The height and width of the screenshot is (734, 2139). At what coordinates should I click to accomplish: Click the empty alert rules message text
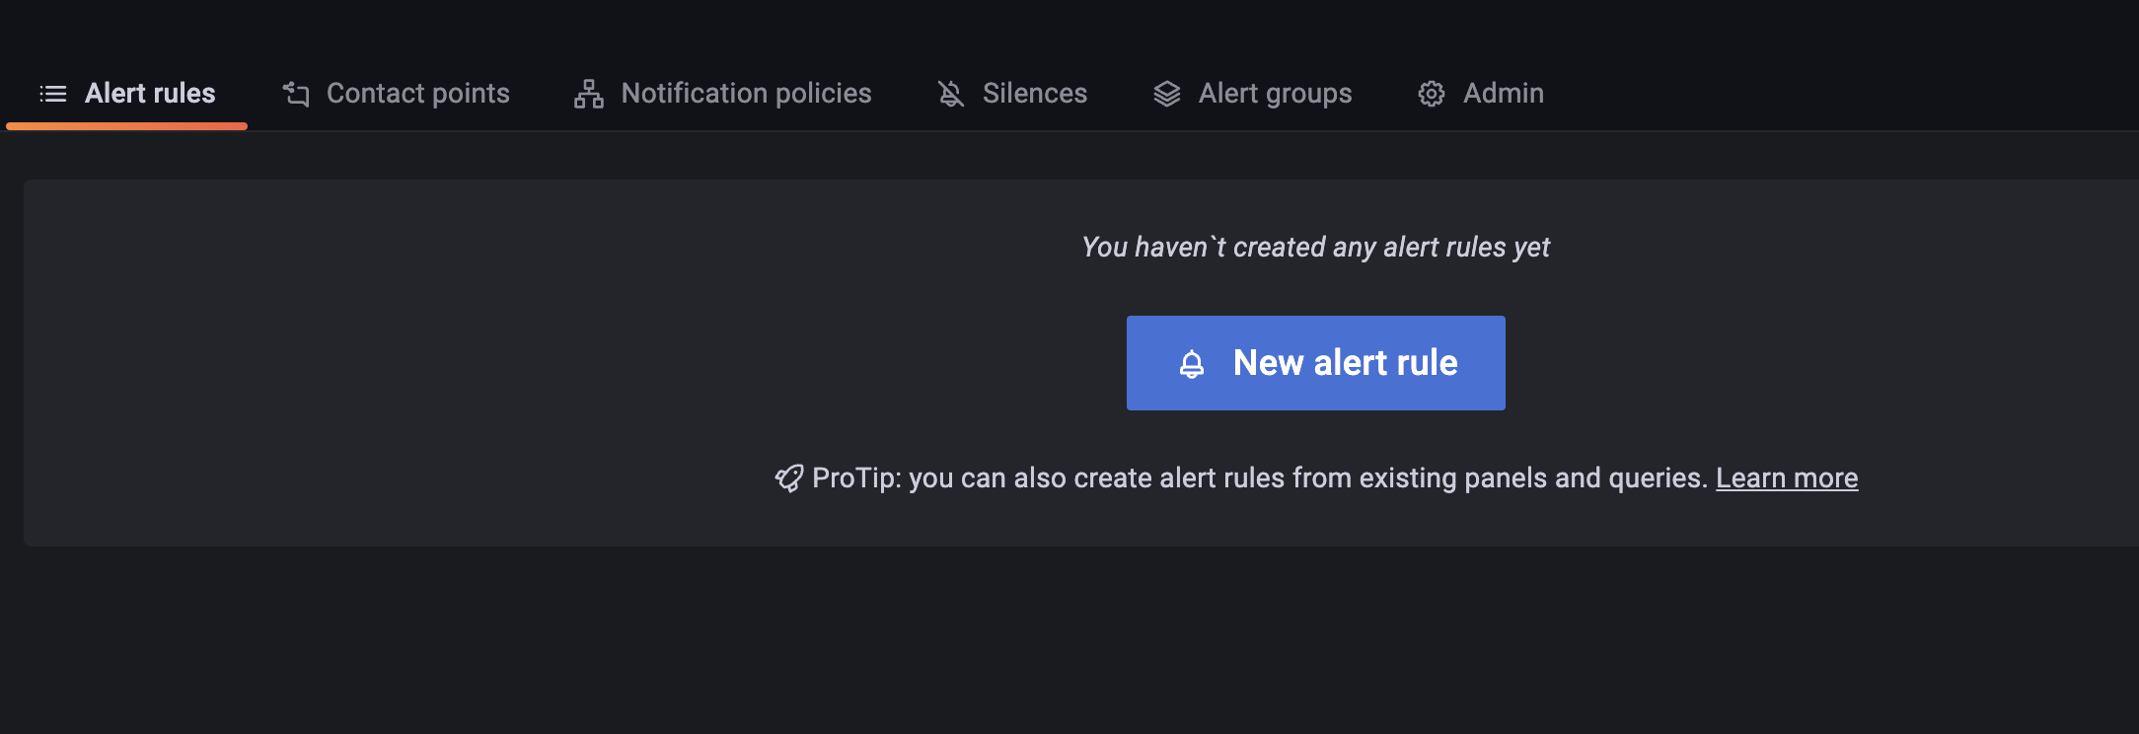coord(1316,247)
